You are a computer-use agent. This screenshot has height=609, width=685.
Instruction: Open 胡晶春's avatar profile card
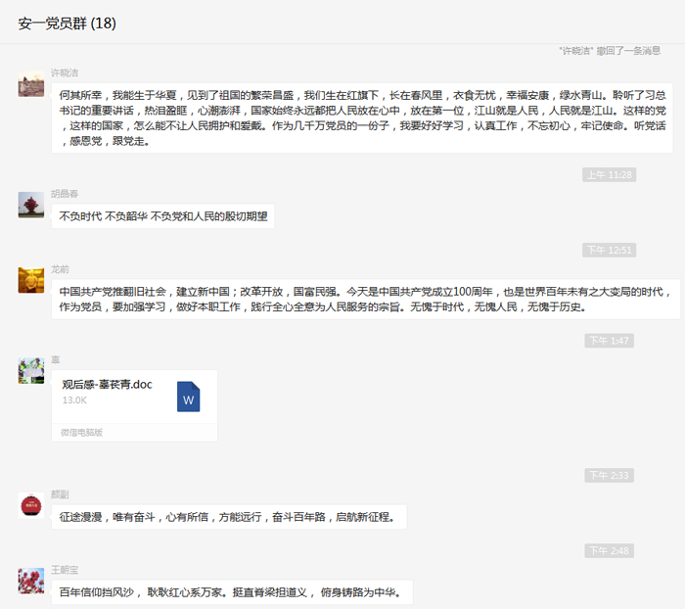click(30, 205)
